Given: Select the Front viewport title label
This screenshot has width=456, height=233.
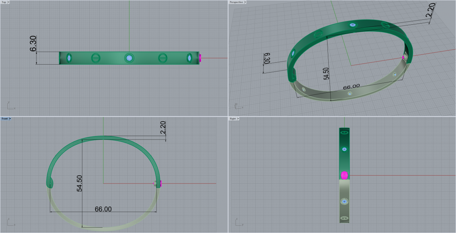Looking at the screenshot, I should 5,119.
